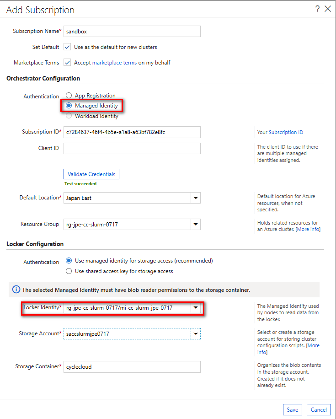
Task: Toggle the Set Default checkbox
Action: click(x=67, y=47)
